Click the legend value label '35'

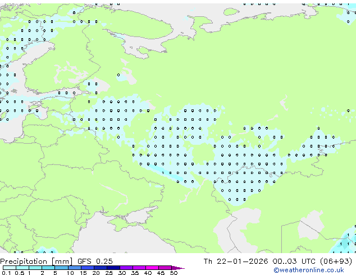[x=135, y=273]
